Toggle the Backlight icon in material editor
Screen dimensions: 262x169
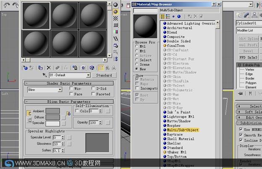tap(115, 11)
